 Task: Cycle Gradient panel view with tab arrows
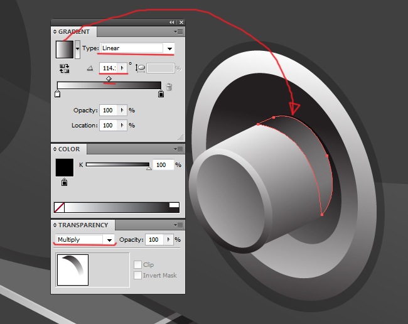(x=55, y=32)
